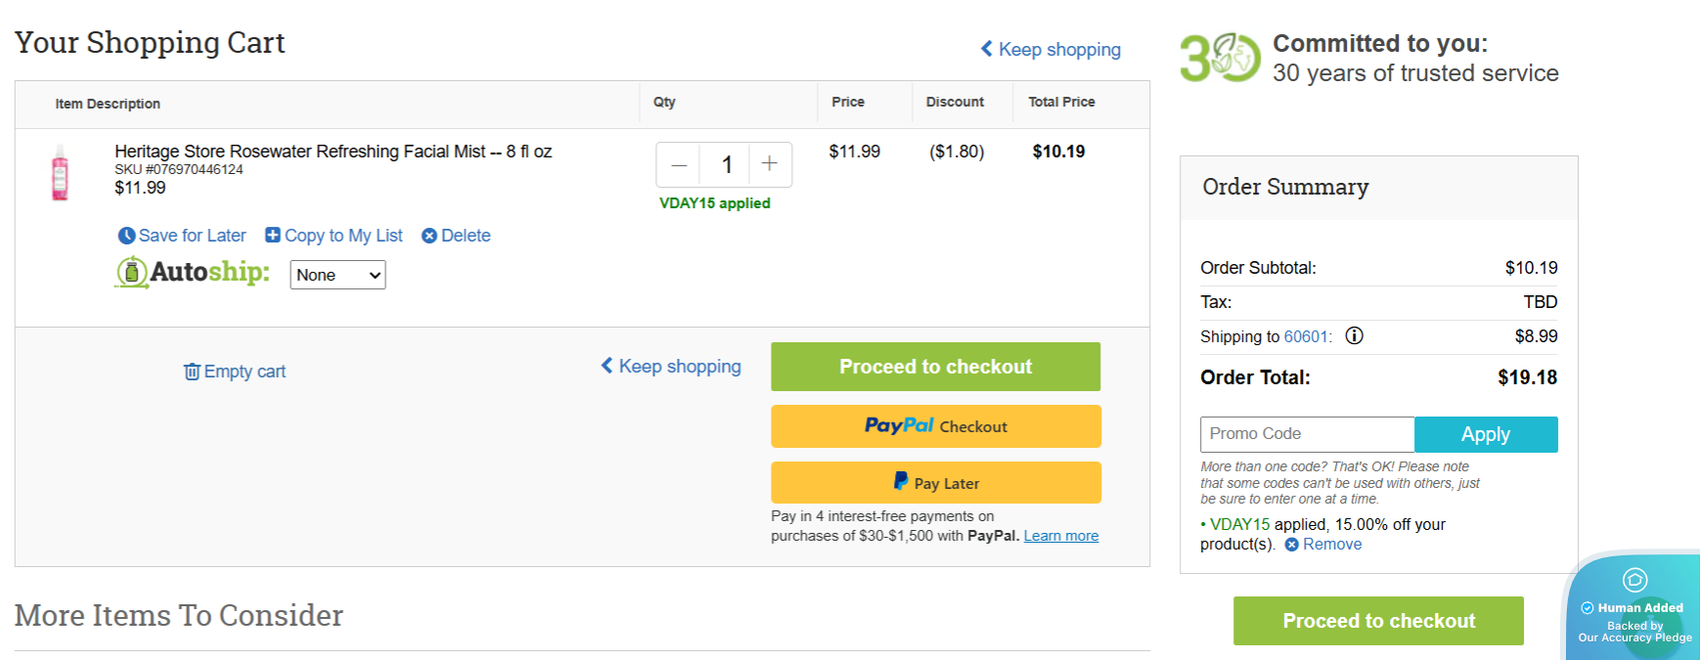Click the Save for Later clock icon
This screenshot has height=660, width=1700.
pyautogui.click(x=126, y=236)
